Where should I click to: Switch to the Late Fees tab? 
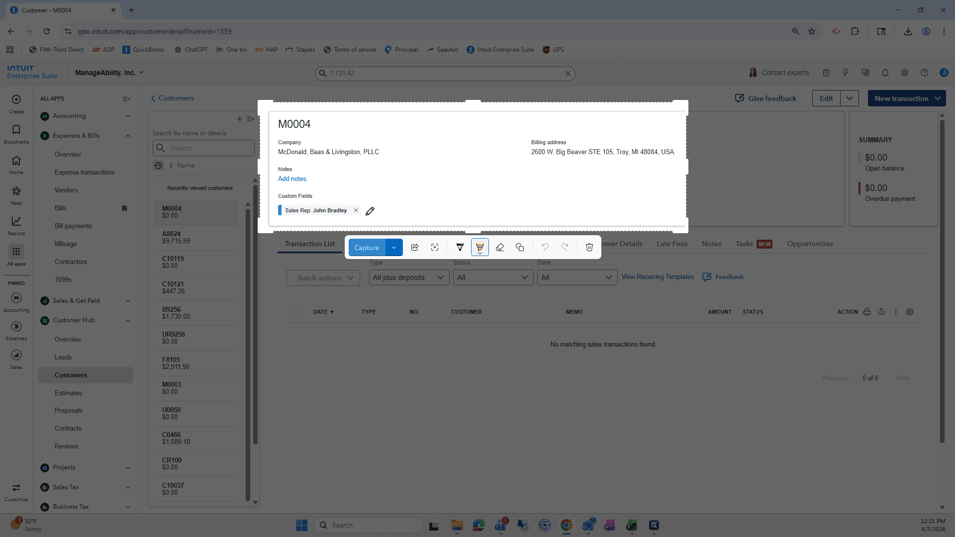coord(672,244)
